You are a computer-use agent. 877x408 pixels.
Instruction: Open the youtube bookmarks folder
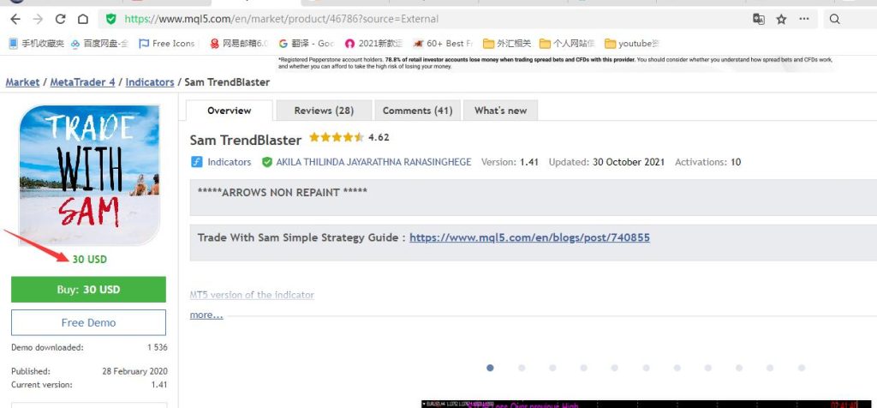634,43
